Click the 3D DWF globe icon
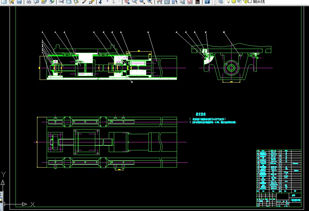 (x=52, y=2)
